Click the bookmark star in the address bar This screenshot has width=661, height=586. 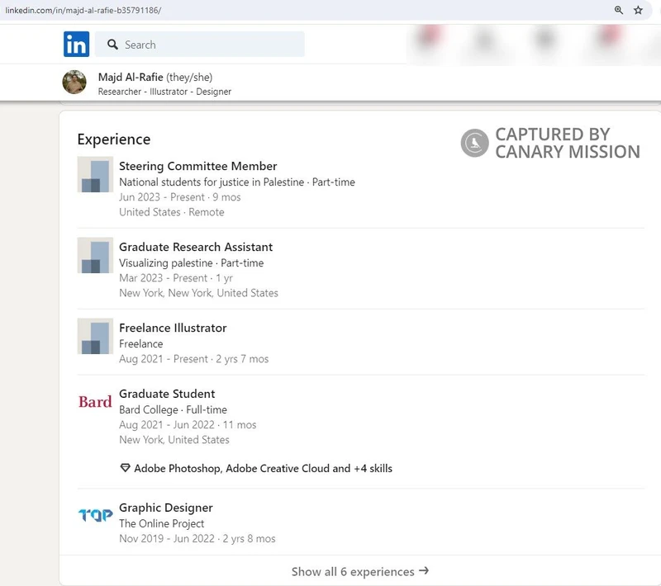(x=637, y=10)
